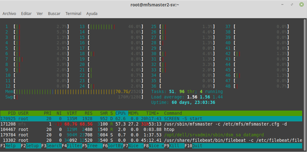
Task: Click the CPU 13 usage meter
Action: click(x=111, y=26)
